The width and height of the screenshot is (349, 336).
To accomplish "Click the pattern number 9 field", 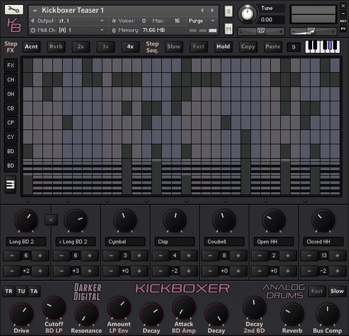I will 294,47.
